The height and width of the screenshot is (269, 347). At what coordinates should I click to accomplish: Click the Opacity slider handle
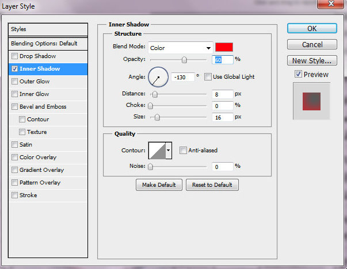(184, 60)
